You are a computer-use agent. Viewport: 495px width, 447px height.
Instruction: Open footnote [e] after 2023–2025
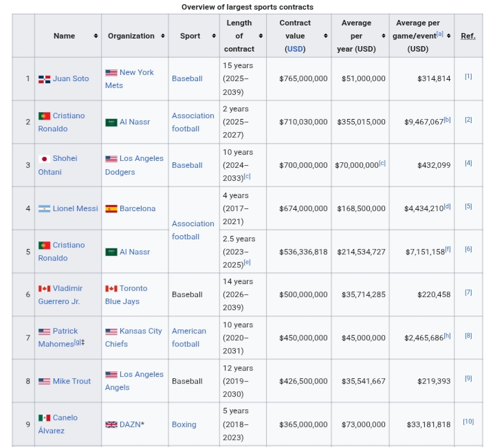pyautogui.click(x=247, y=263)
